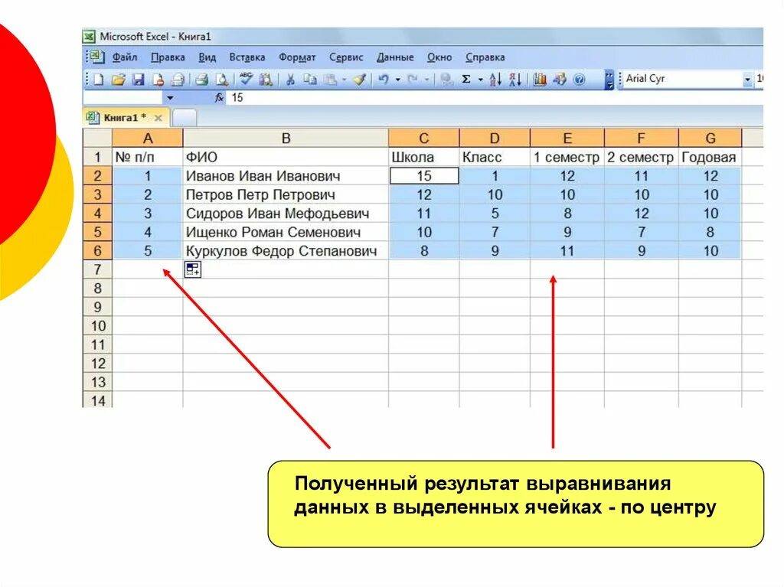Click the Cut scissors icon
The image size is (784, 587).
(x=290, y=79)
